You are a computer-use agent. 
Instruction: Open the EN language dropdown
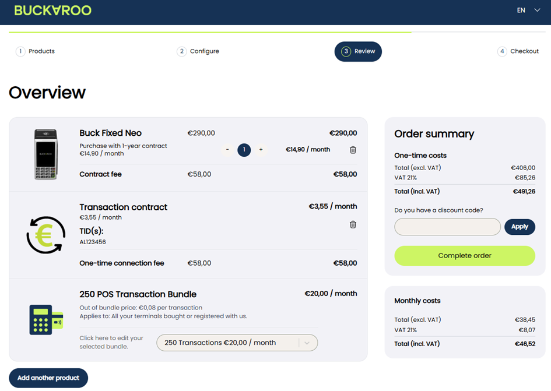(x=528, y=10)
